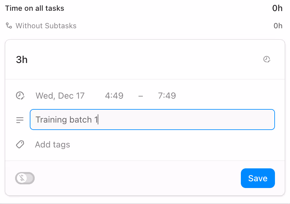Click the 3h duration field
This screenshot has width=290, height=204.
22,59
